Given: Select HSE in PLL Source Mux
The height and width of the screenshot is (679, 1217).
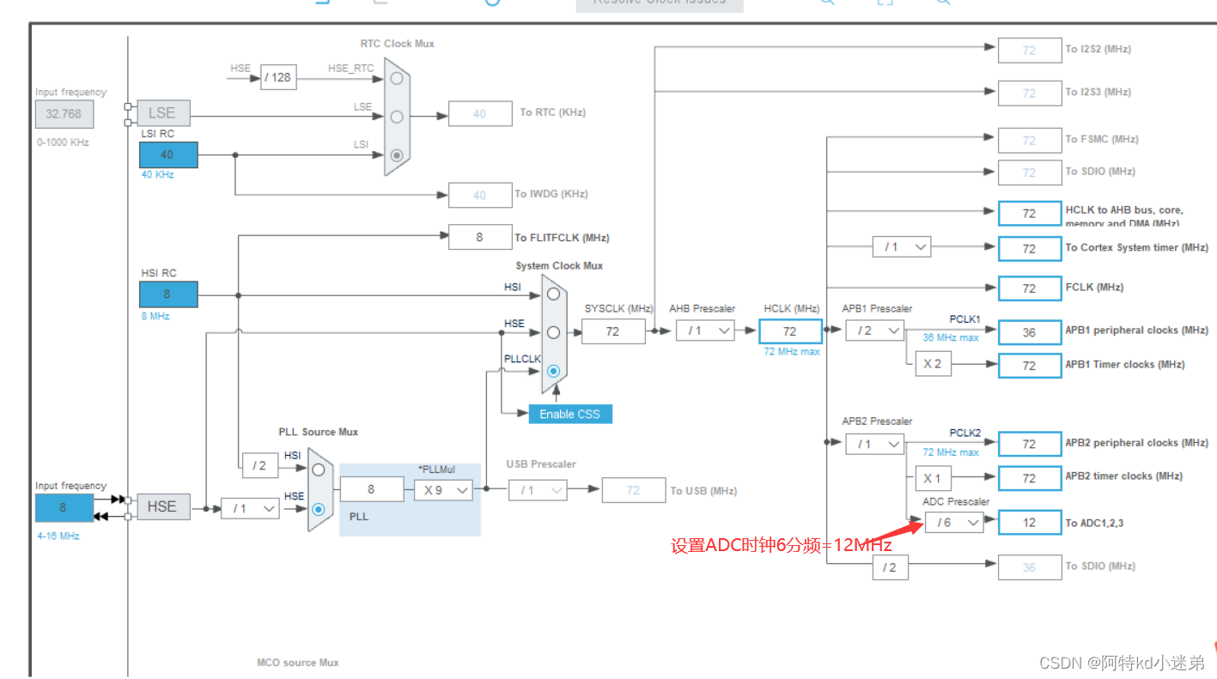Looking at the screenshot, I should tap(319, 508).
